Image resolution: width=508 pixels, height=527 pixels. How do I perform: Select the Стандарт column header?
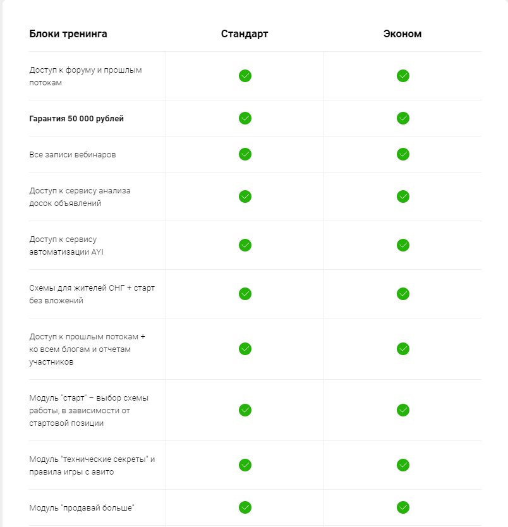(245, 34)
